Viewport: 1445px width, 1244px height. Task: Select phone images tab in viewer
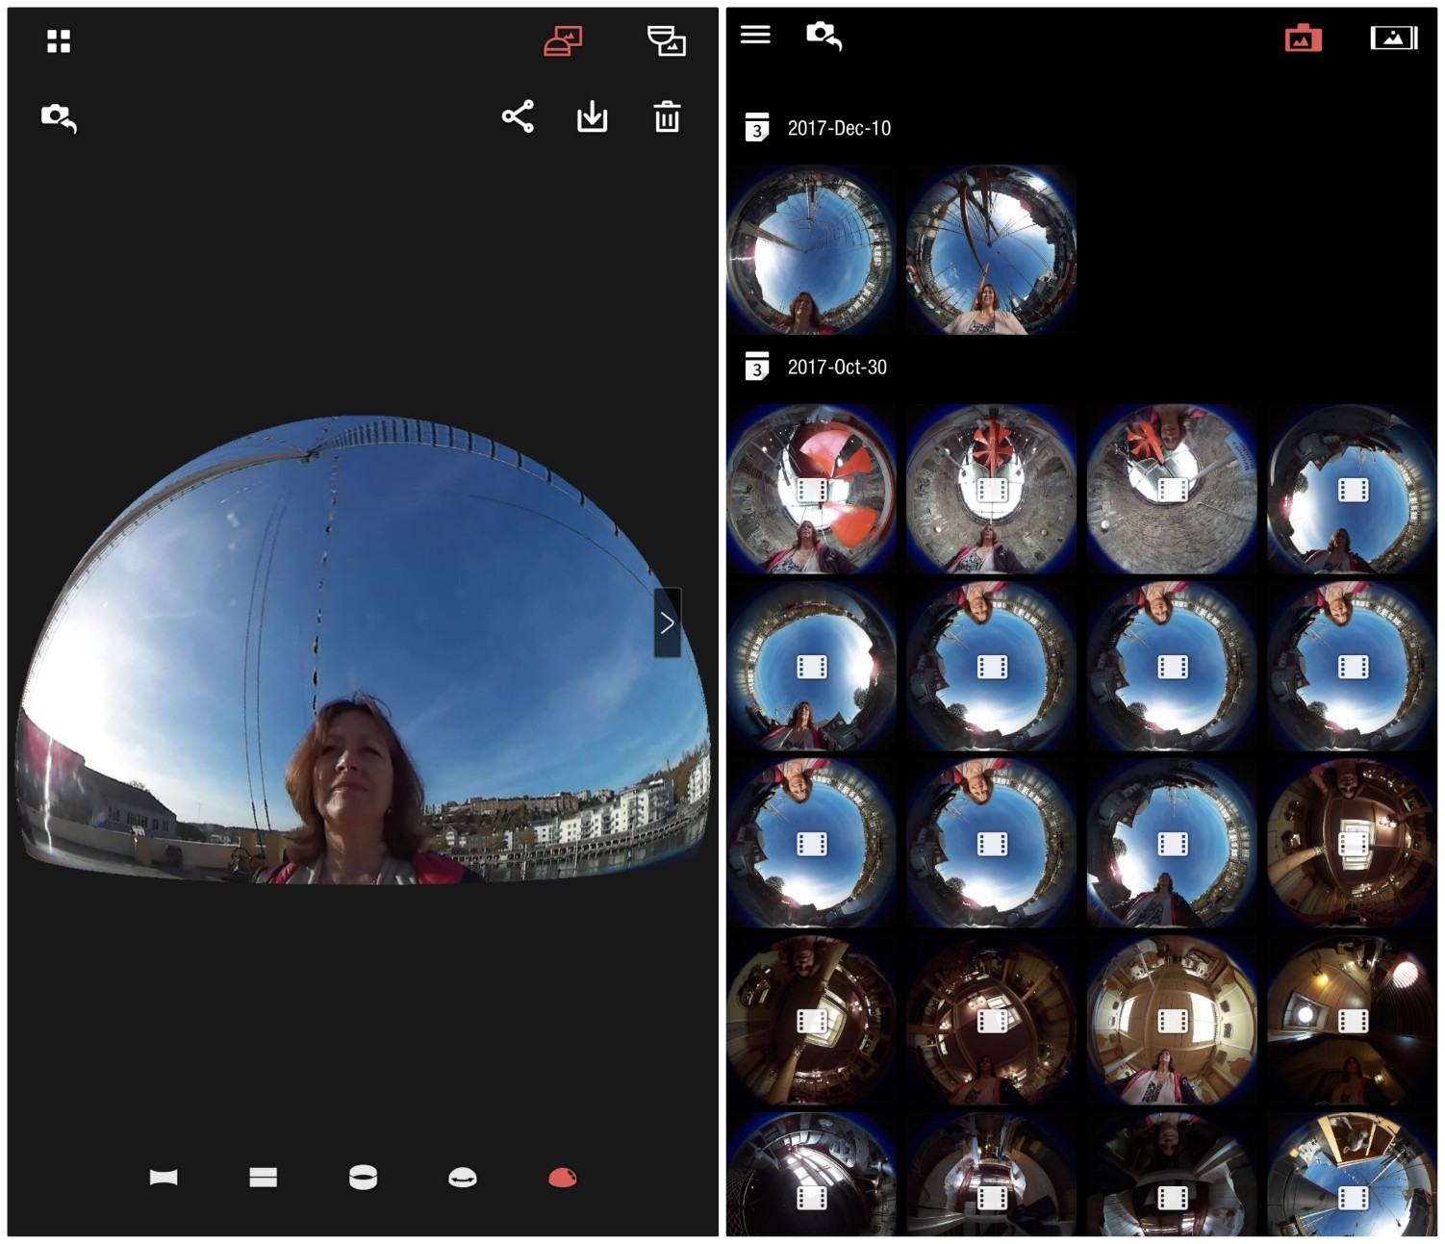[x=666, y=40]
